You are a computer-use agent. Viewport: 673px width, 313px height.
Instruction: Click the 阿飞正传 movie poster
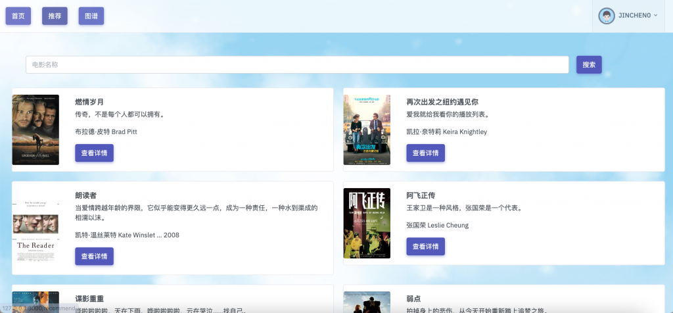point(367,224)
